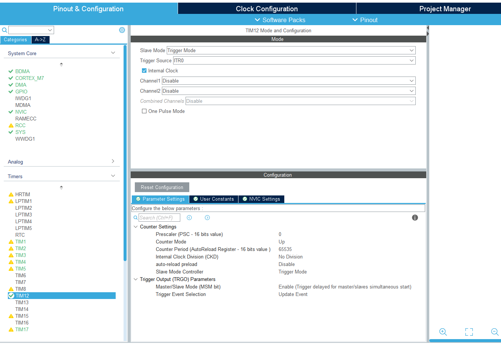Open the NVIC Settings tab
501x344 pixels.
(261, 199)
